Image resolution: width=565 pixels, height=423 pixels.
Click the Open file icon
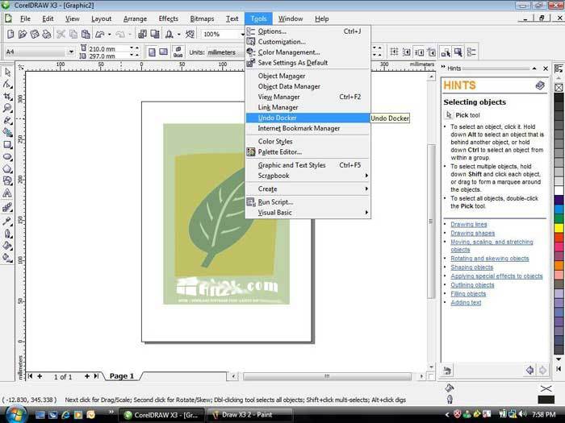pyautogui.click(x=23, y=34)
